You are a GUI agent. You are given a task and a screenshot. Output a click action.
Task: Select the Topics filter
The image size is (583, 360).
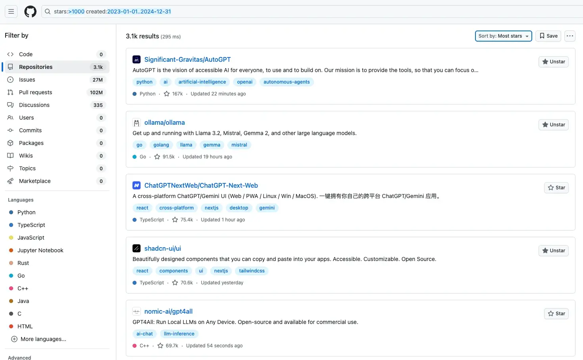click(x=56, y=168)
